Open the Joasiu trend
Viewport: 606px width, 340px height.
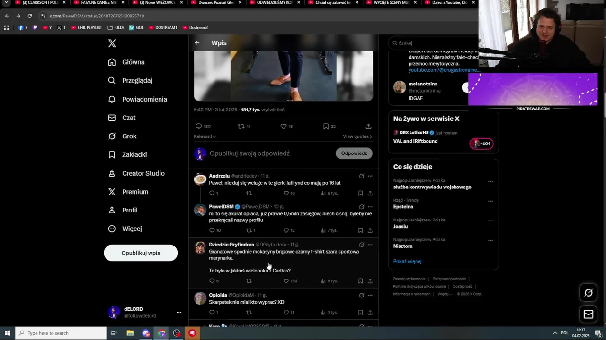pos(401,226)
